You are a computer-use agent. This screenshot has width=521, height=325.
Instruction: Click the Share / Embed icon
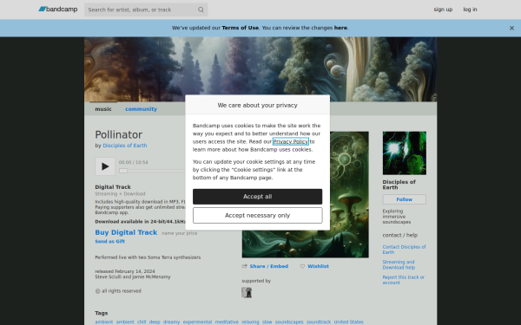[x=245, y=266]
